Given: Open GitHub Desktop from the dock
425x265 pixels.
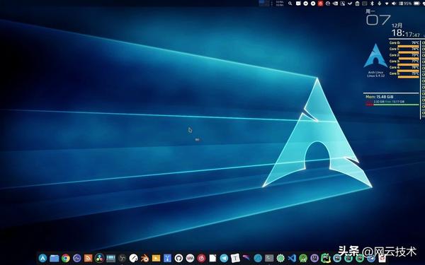Looking at the screenshot, I should point(178,258).
